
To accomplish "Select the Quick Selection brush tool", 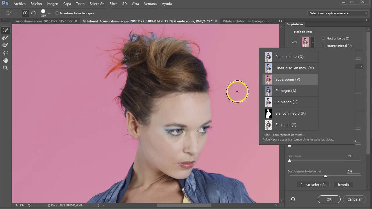I will [x=5, y=30].
